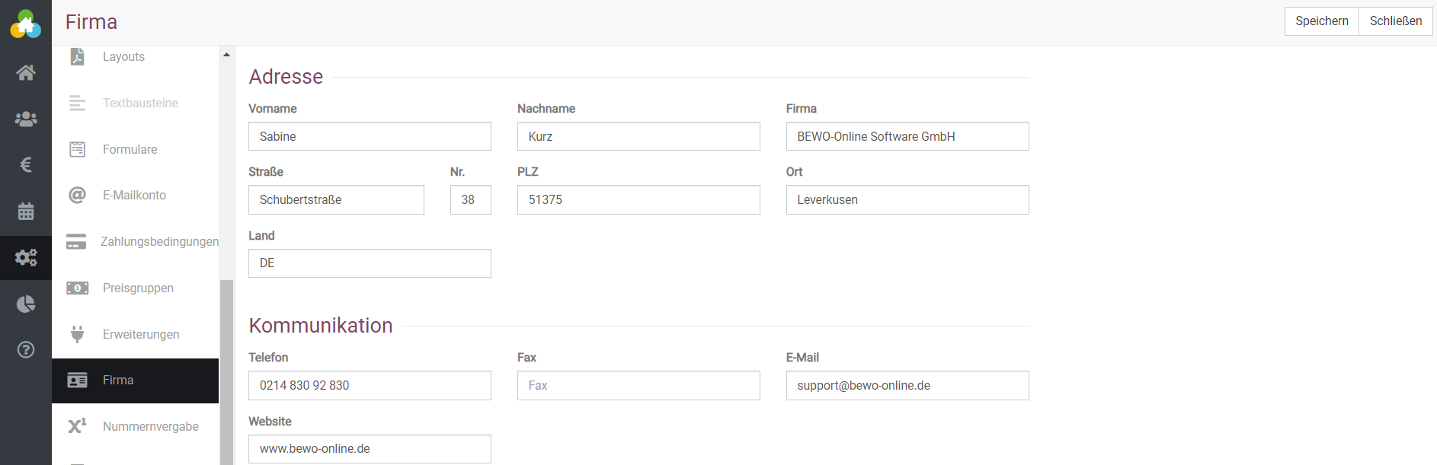Open Preisgruppen settings
This screenshot has width=1437, height=465.
click(138, 288)
